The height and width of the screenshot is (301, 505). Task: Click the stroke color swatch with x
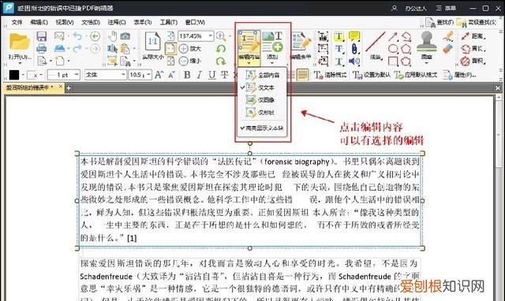tap(32, 76)
